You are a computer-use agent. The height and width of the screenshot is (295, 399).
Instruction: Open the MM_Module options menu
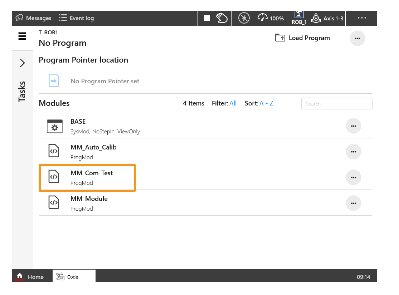tap(353, 203)
